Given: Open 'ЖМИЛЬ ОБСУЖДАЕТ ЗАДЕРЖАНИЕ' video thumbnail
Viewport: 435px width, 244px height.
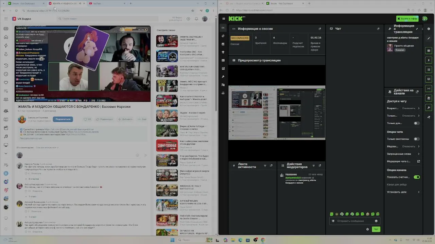Looking at the screenshot, I should pos(167,41).
